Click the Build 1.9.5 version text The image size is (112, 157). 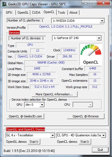(x=29, y=151)
